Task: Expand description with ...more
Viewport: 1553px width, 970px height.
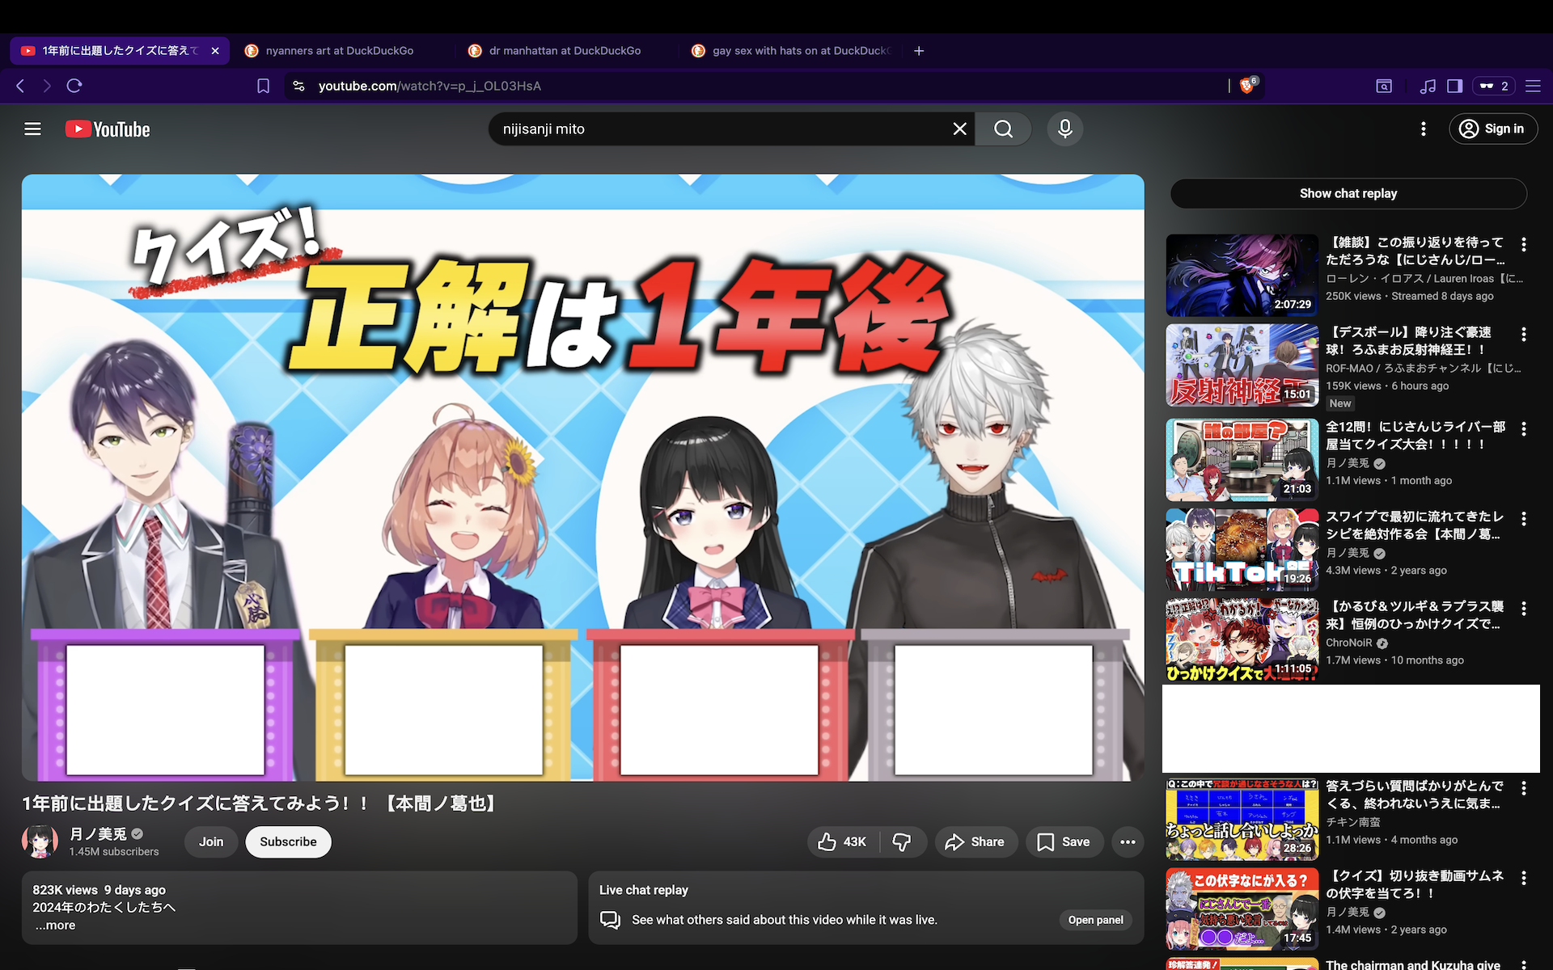Action: [56, 926]
